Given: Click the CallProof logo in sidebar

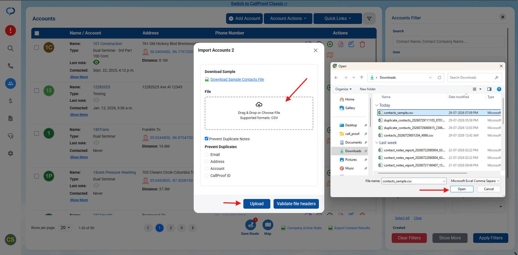Looking at the screenshot, I should [11, 11].
